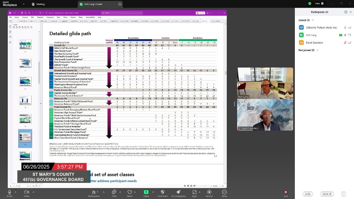Open the Home menu in PDF editor
This screenshot has height=199, width=354.
(17, 17)
